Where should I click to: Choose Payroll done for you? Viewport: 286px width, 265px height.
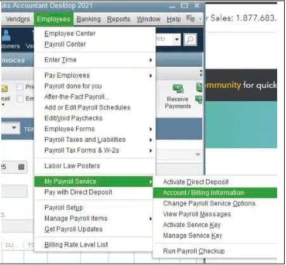pos(94,86)
